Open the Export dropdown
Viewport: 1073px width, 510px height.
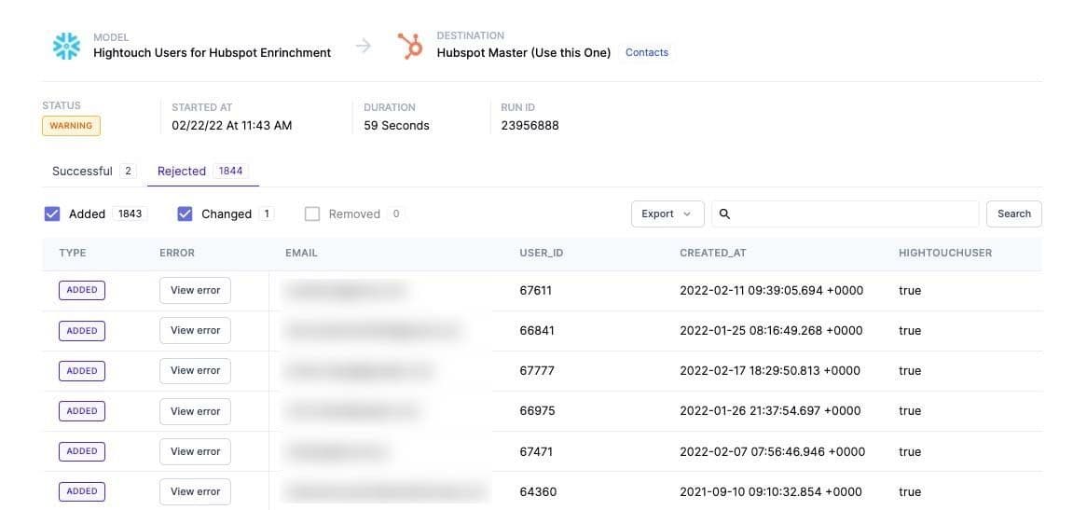point(667,214)
